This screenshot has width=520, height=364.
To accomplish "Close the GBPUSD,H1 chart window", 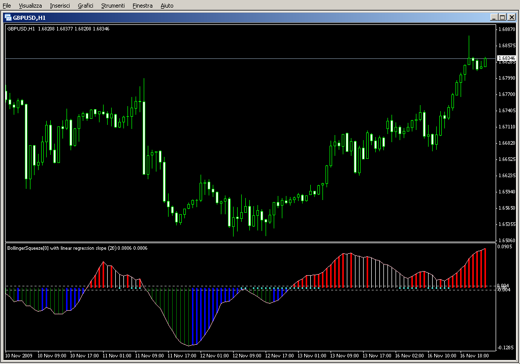I will (x=512, y=17).
